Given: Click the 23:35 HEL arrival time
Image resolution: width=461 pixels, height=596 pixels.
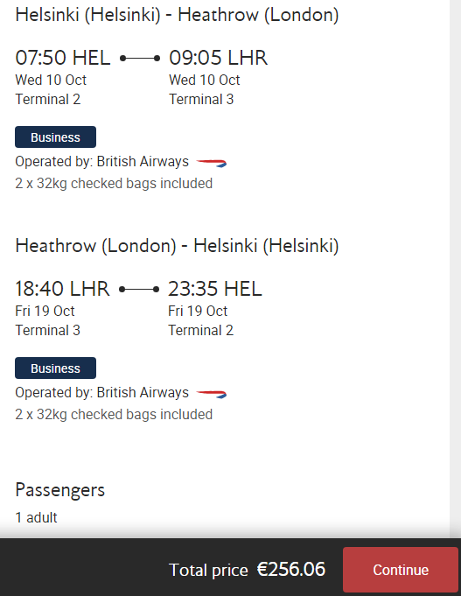Looking at the screenshot, I should pyautogui.click(x=214, y=289).
